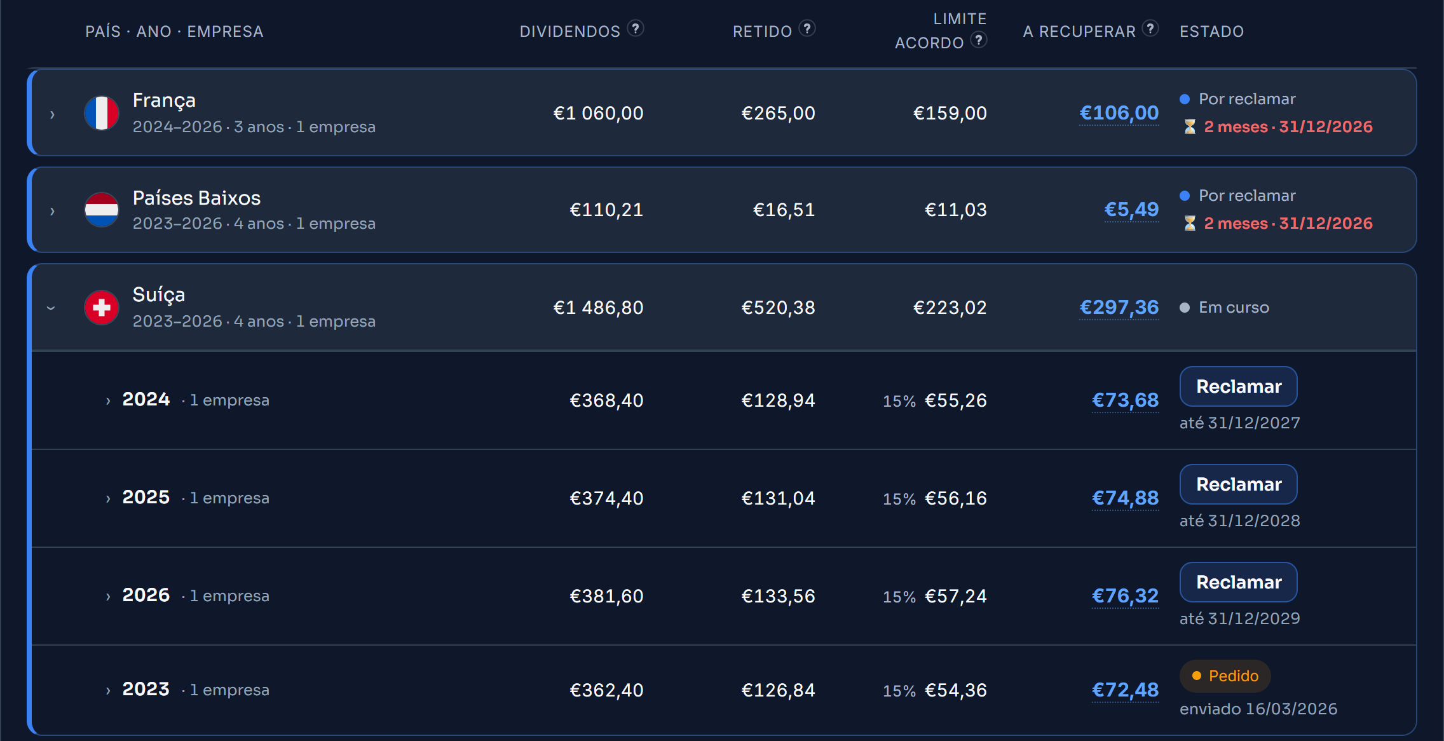Open the Limite Acordo help icon

click(979, 40)
